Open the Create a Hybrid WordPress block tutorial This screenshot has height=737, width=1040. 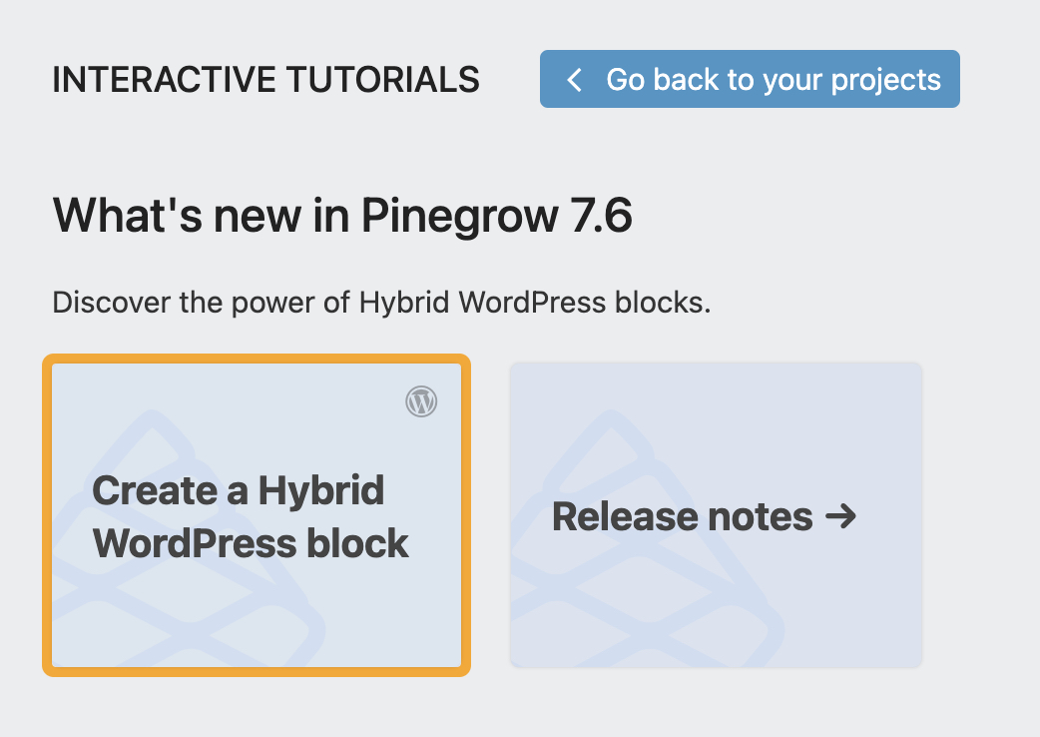coord(257,515)
